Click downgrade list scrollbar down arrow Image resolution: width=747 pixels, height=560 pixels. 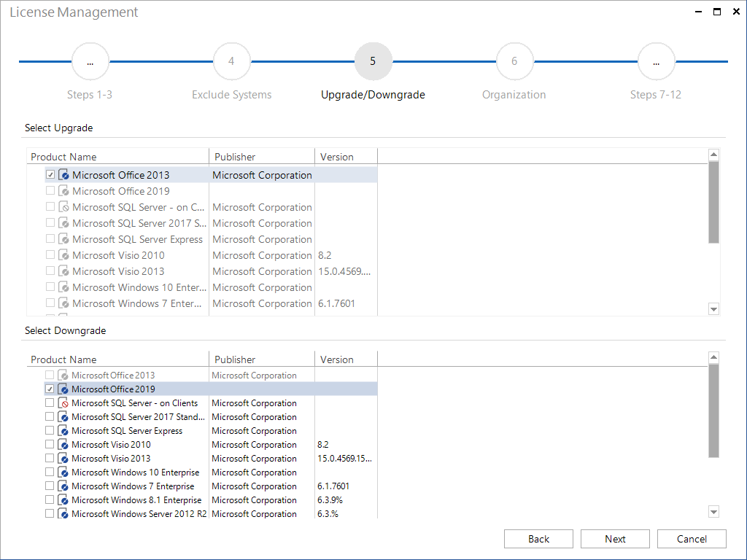tap(713, 513)
